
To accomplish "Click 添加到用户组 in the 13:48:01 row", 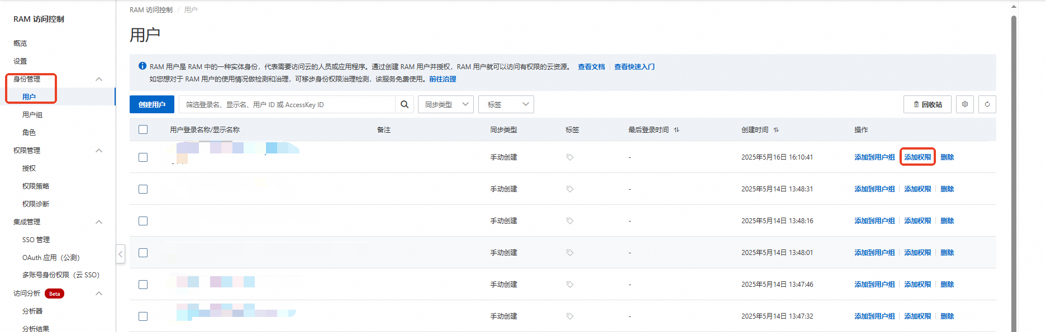I will 874,253.
